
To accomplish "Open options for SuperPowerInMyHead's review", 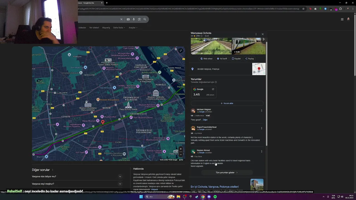I will pos(261,128).
